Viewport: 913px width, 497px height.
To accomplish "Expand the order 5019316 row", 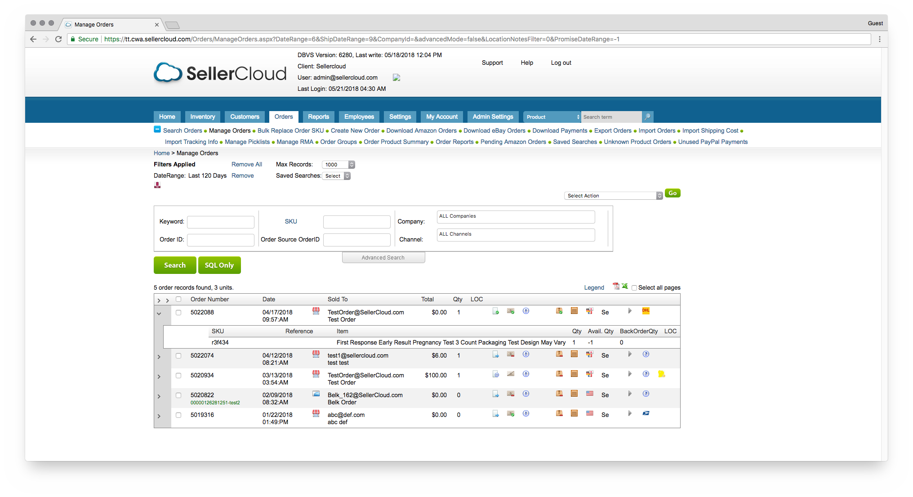I will click(x=159, y=416).
